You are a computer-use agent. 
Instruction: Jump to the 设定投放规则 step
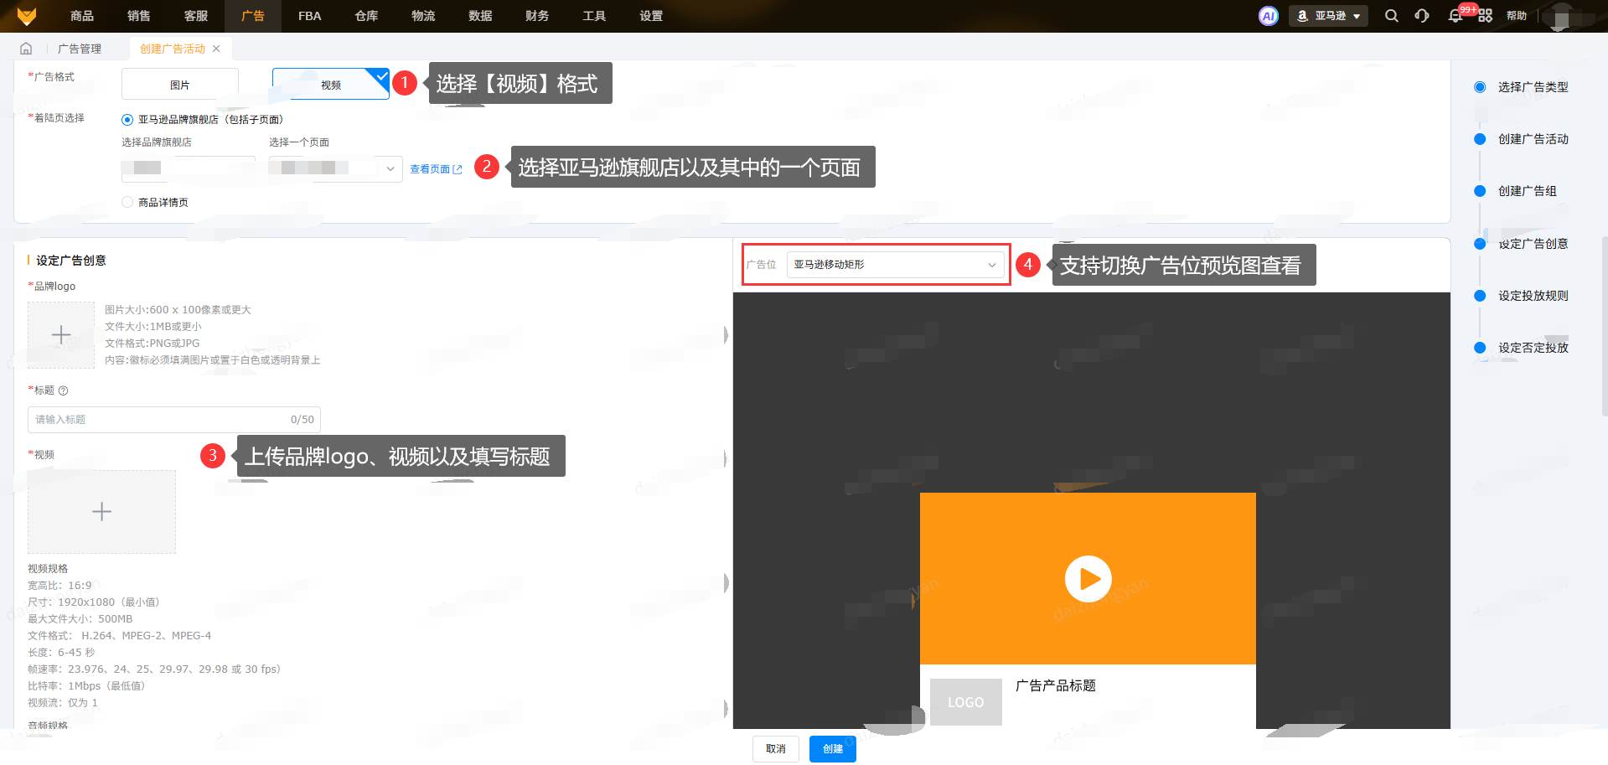pyautogui.click(x=1533, y=296)
